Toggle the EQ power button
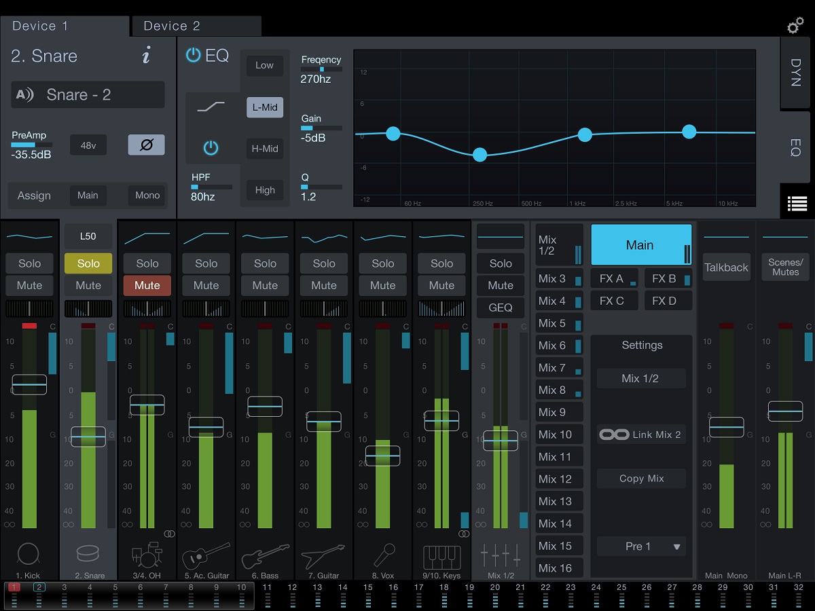This screenshot has width=815, height=611. click(x=194, y=56)
